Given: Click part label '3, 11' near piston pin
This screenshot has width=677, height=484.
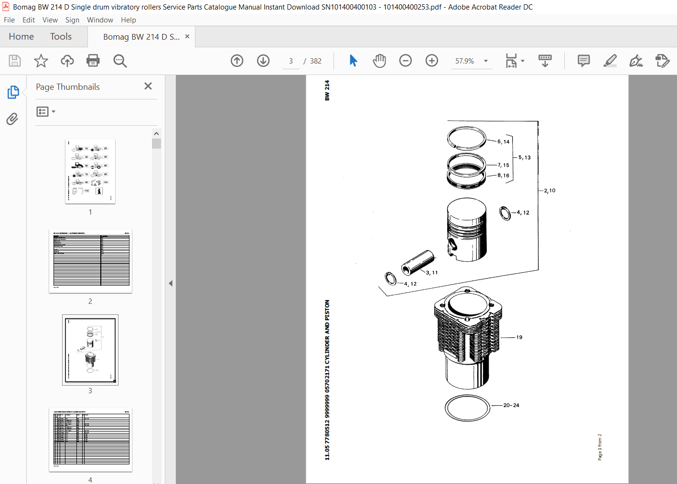Looking at the screenshot, I should pyautogui.click(x=432, y=272).
